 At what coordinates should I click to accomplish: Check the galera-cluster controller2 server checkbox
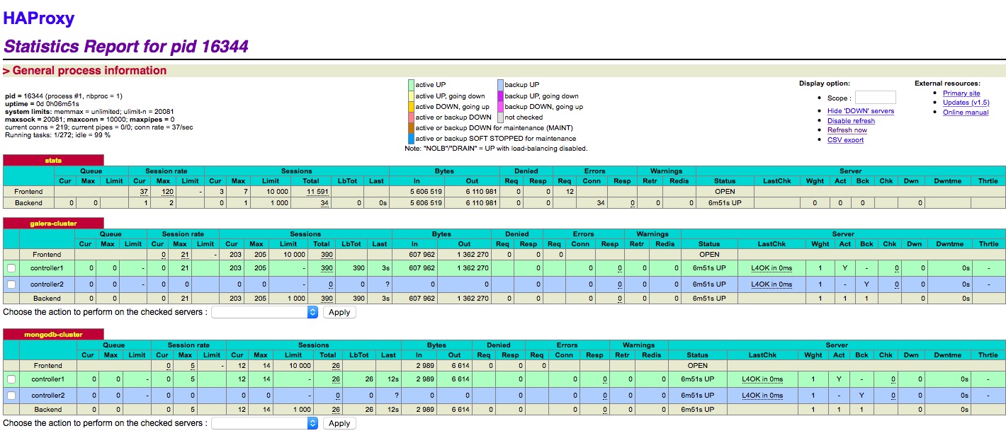(11, 284)
